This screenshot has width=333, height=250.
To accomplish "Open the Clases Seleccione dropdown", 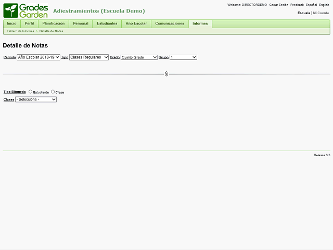I will (36, 99).
